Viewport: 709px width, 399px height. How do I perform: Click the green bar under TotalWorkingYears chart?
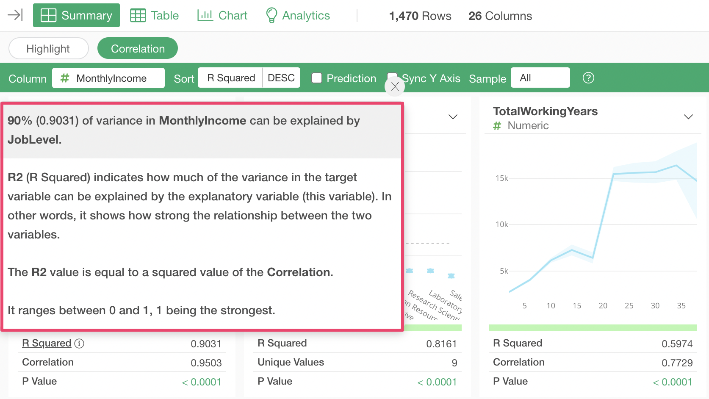593,328
